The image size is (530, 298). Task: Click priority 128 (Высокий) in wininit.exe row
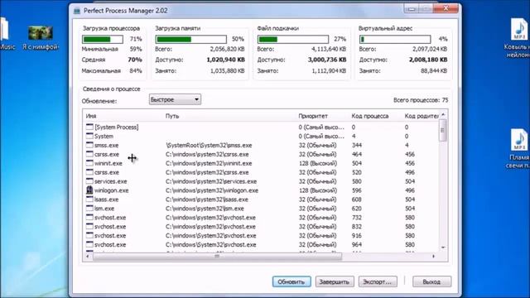point(318,163)
